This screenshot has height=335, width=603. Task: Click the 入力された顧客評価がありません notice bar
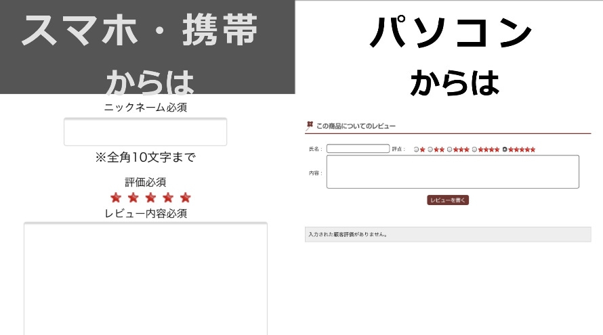click(x=448, y=234)
